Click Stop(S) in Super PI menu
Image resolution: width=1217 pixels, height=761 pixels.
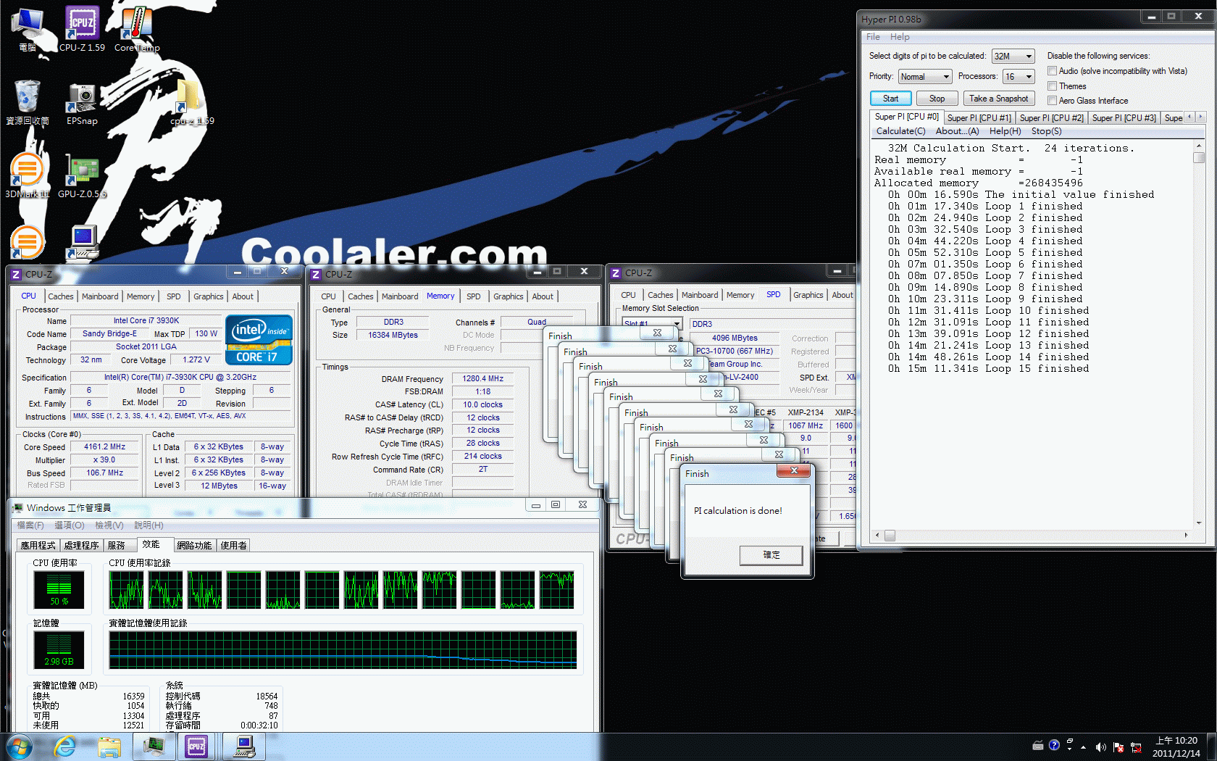1046,131
